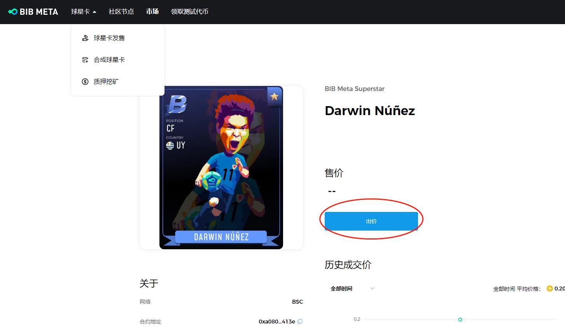Click the Darwin Núñez card image
The height and width of the screenshot is (334, 565).
(x=221, y=168)
